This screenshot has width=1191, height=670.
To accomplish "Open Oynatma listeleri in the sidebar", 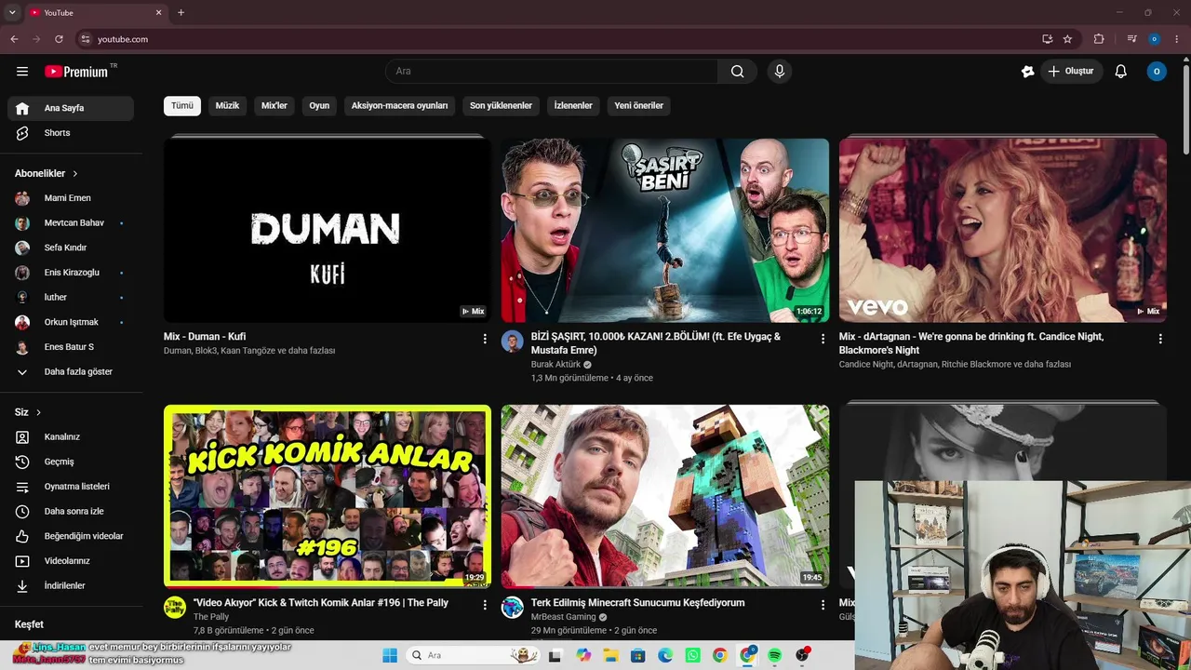I will pyautogui.click(x=71, y=487).
